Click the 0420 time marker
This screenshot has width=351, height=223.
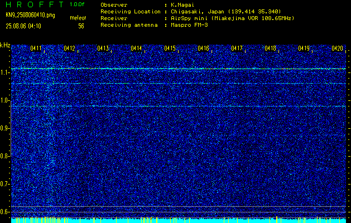(338, 48)
